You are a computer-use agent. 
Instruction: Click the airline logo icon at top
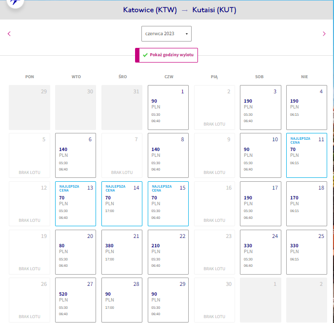[15, 2]
